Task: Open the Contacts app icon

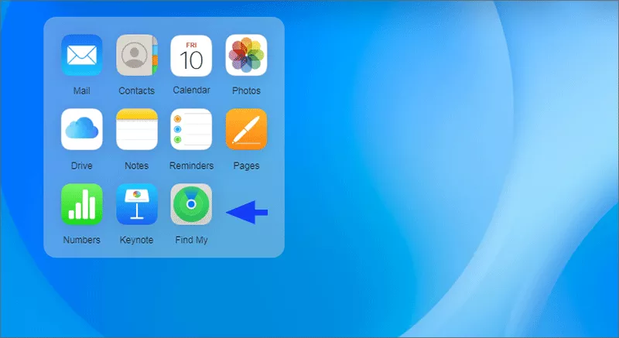Action: tap(137, 55)
